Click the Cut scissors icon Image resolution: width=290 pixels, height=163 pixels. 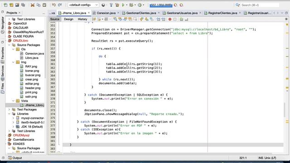(x=33, y=5)
